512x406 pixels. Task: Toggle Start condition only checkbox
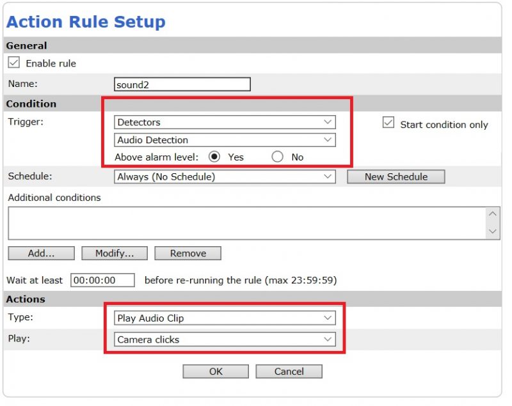(388, 123)
